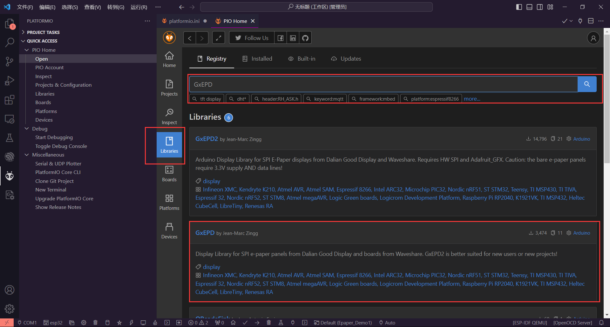The width and height of the screenshot is (610, 327).
Task: Open the build dropdown chevron in editor toolbar
Action: tap(571, 21)
